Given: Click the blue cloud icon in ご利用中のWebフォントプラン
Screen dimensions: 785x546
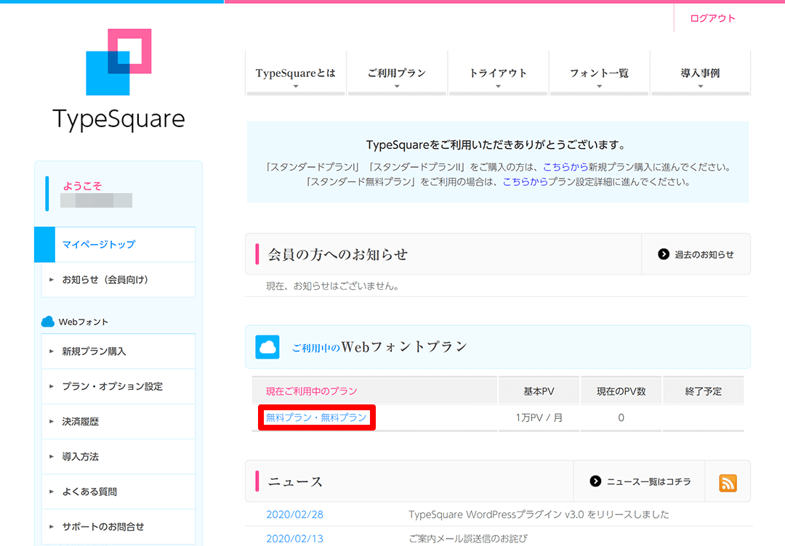Looking at the screenshot, I should coord(267,347).
